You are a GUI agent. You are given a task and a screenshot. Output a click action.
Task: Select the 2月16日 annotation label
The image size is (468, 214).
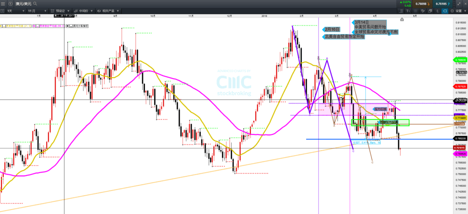(x=332, y=29)
